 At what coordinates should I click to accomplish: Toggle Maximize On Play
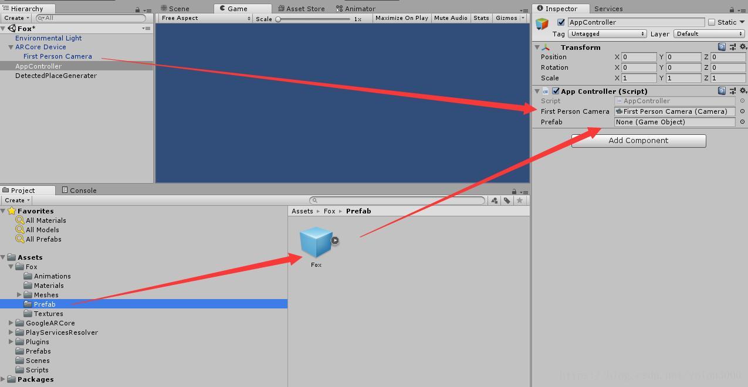click(x=402, y=18)
